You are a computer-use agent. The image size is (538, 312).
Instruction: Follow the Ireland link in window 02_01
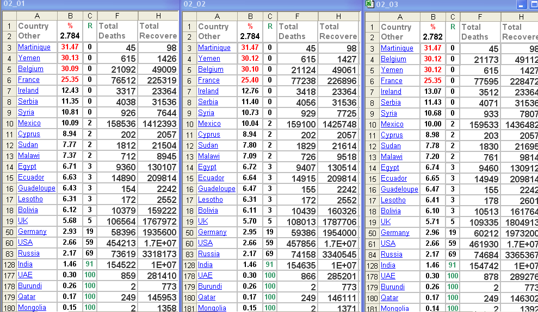pos(28,91)
